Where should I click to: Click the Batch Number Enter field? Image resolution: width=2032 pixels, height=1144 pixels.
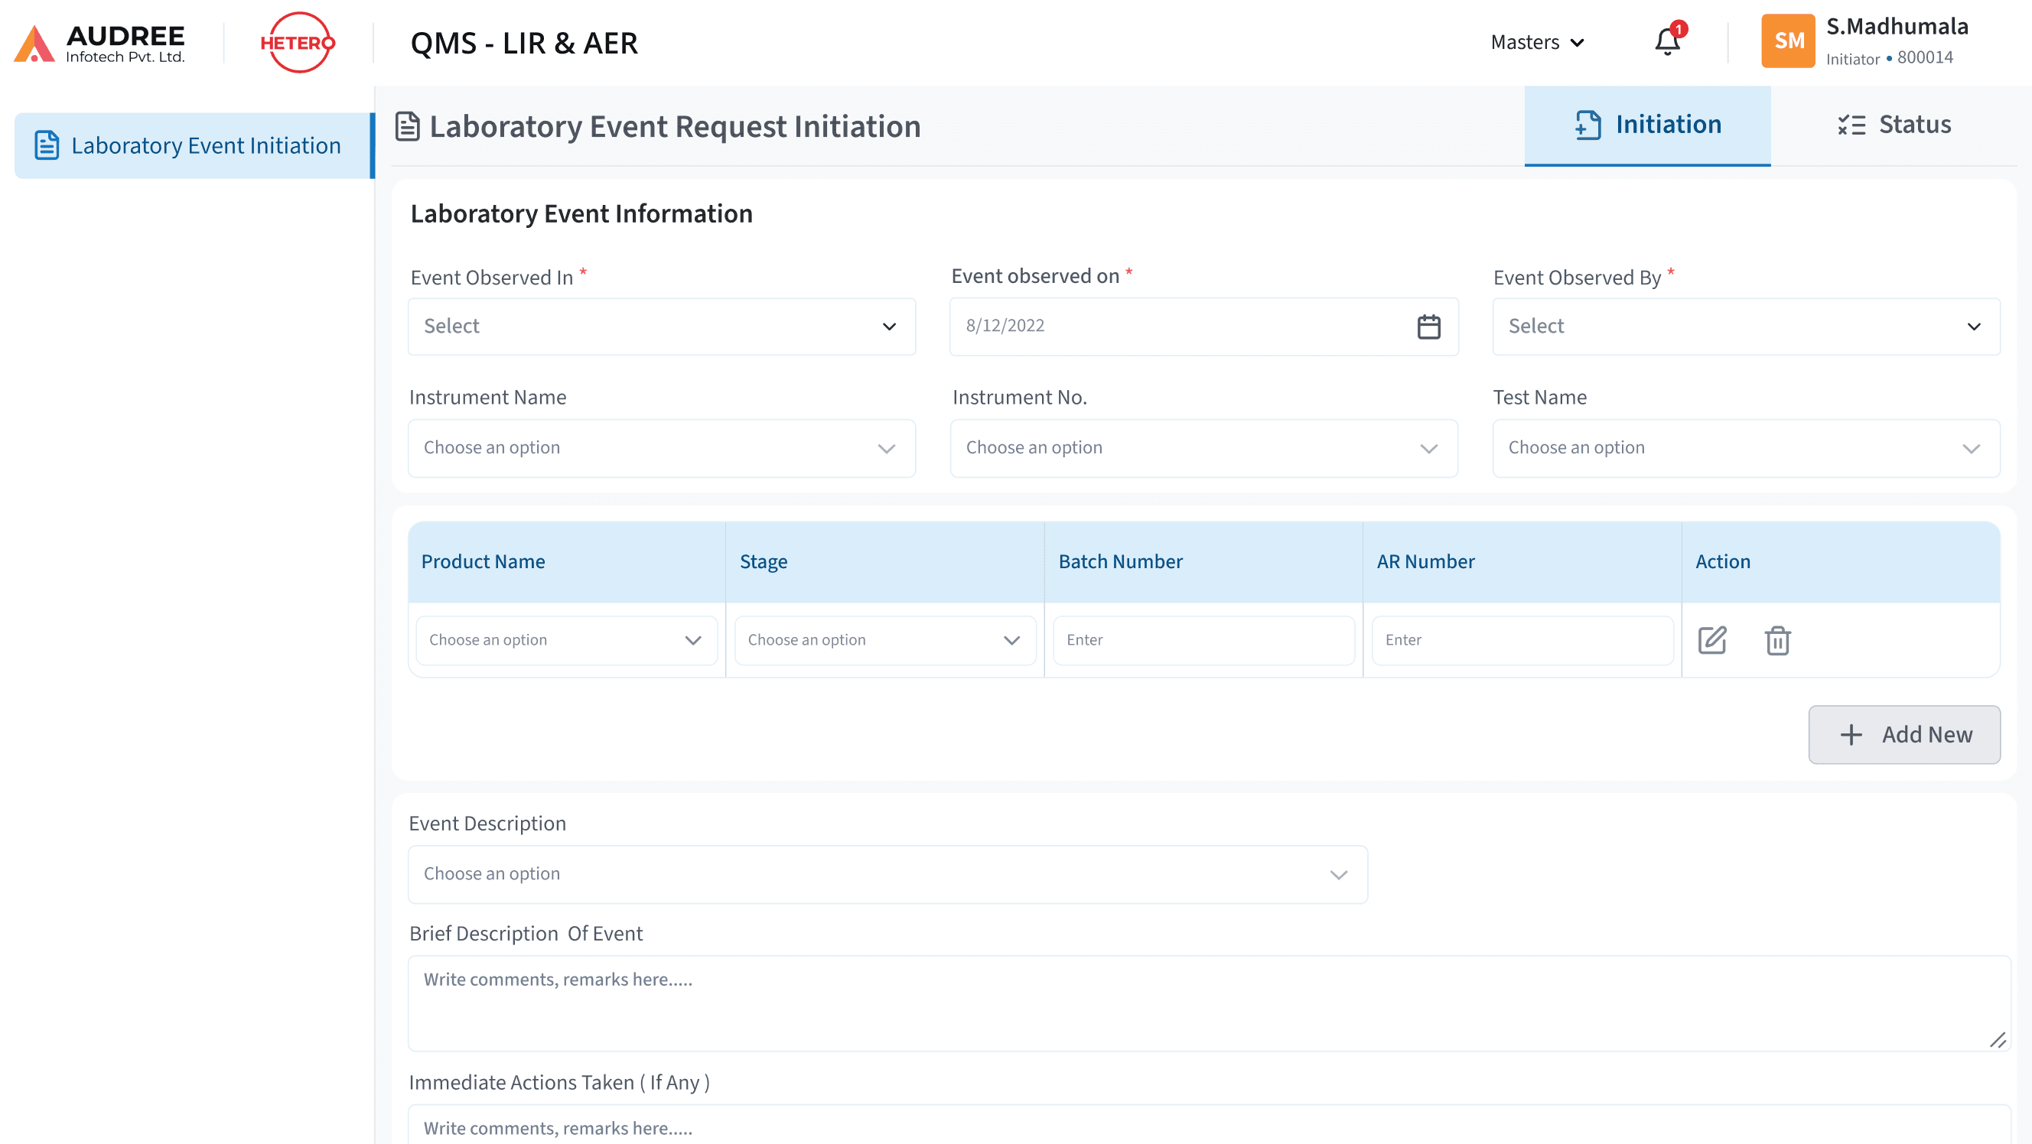pyautogui.click(x=1203, y=639)
